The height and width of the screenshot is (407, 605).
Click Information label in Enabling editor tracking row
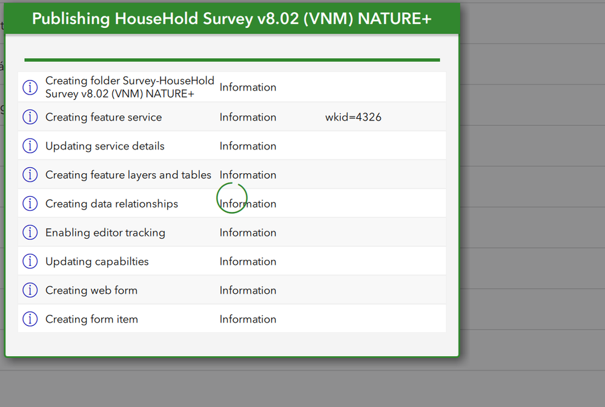click(248, 233)
